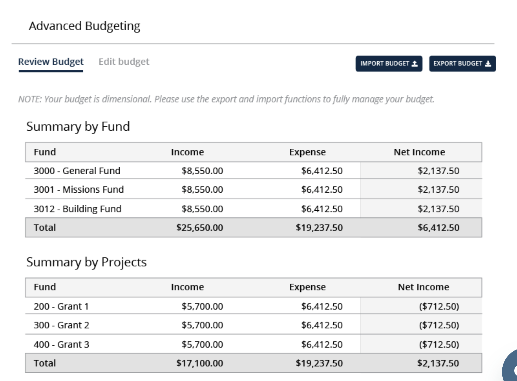Click the $2,137.50 projects total net income
The height and width of the screenshot is (381, 517).
tap(438, 363)
